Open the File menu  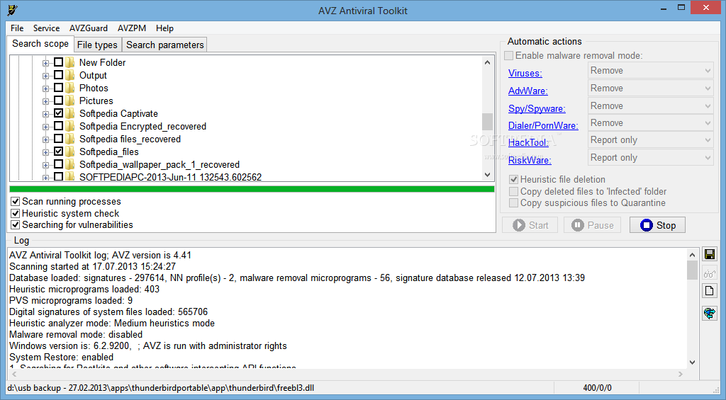pos(17,28)
